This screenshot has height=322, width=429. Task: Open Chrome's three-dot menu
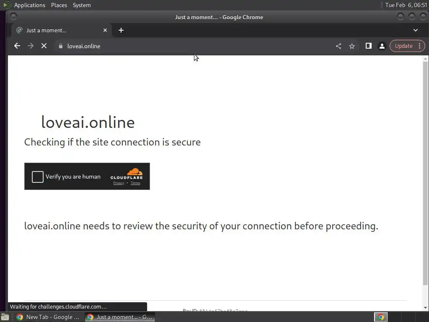click(x=419, y=46)
